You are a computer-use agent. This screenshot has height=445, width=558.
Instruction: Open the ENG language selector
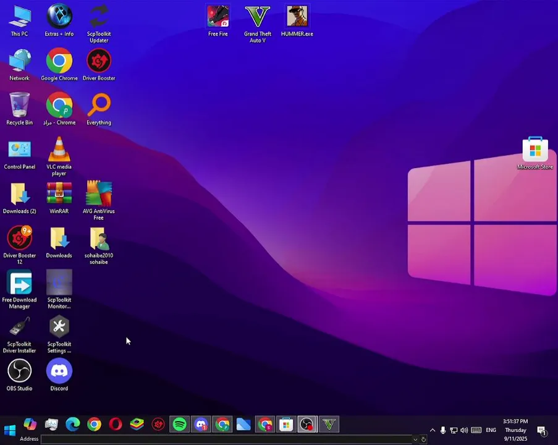[491, 430]
